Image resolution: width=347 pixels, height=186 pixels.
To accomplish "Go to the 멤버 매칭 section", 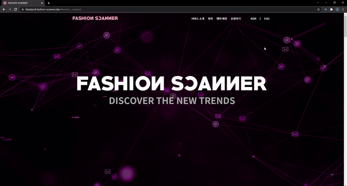I will point(222,19).
